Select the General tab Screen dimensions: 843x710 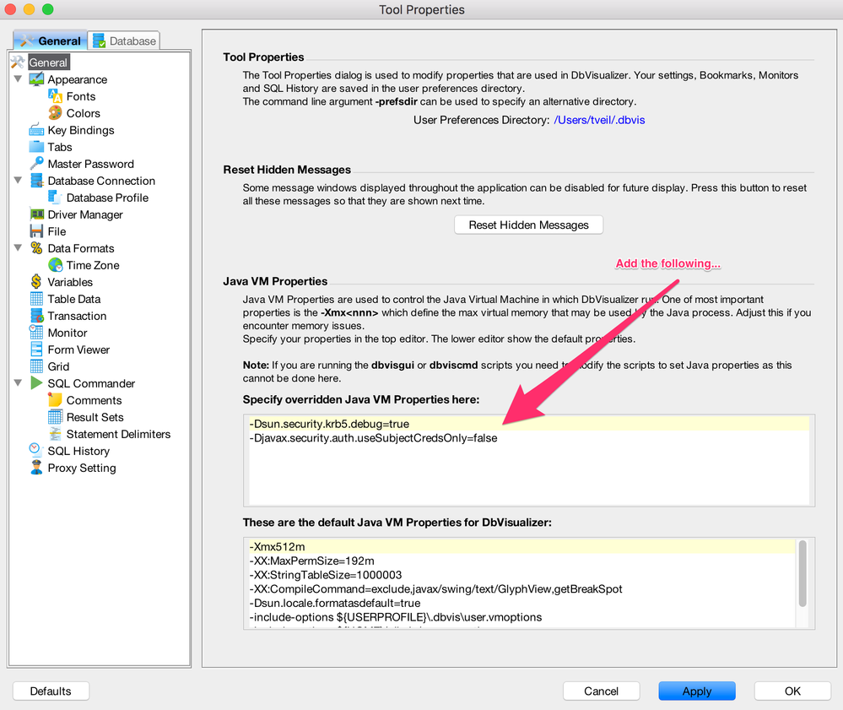pos(50,41)
